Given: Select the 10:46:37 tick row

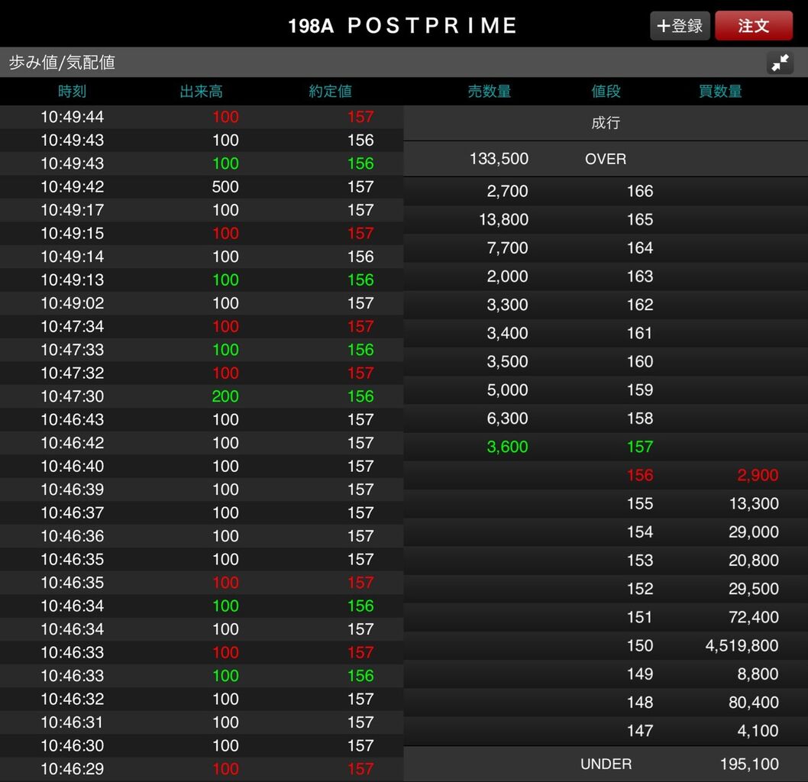Looking at the screenshot, I should [x=202, y=512].
